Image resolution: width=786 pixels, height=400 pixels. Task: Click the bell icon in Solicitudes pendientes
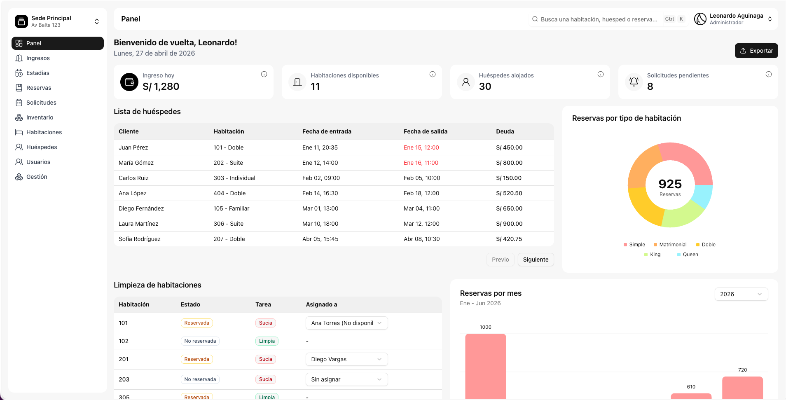(634, 82)
